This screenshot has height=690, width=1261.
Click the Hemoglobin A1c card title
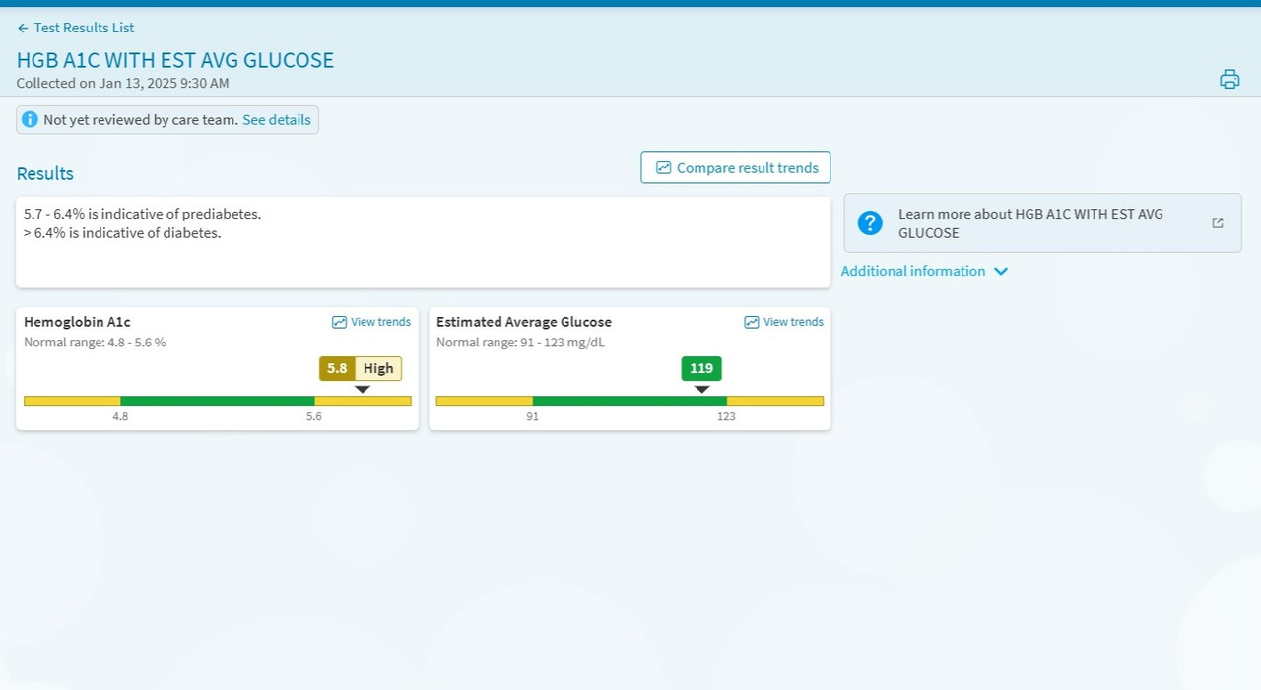point(77,322)
